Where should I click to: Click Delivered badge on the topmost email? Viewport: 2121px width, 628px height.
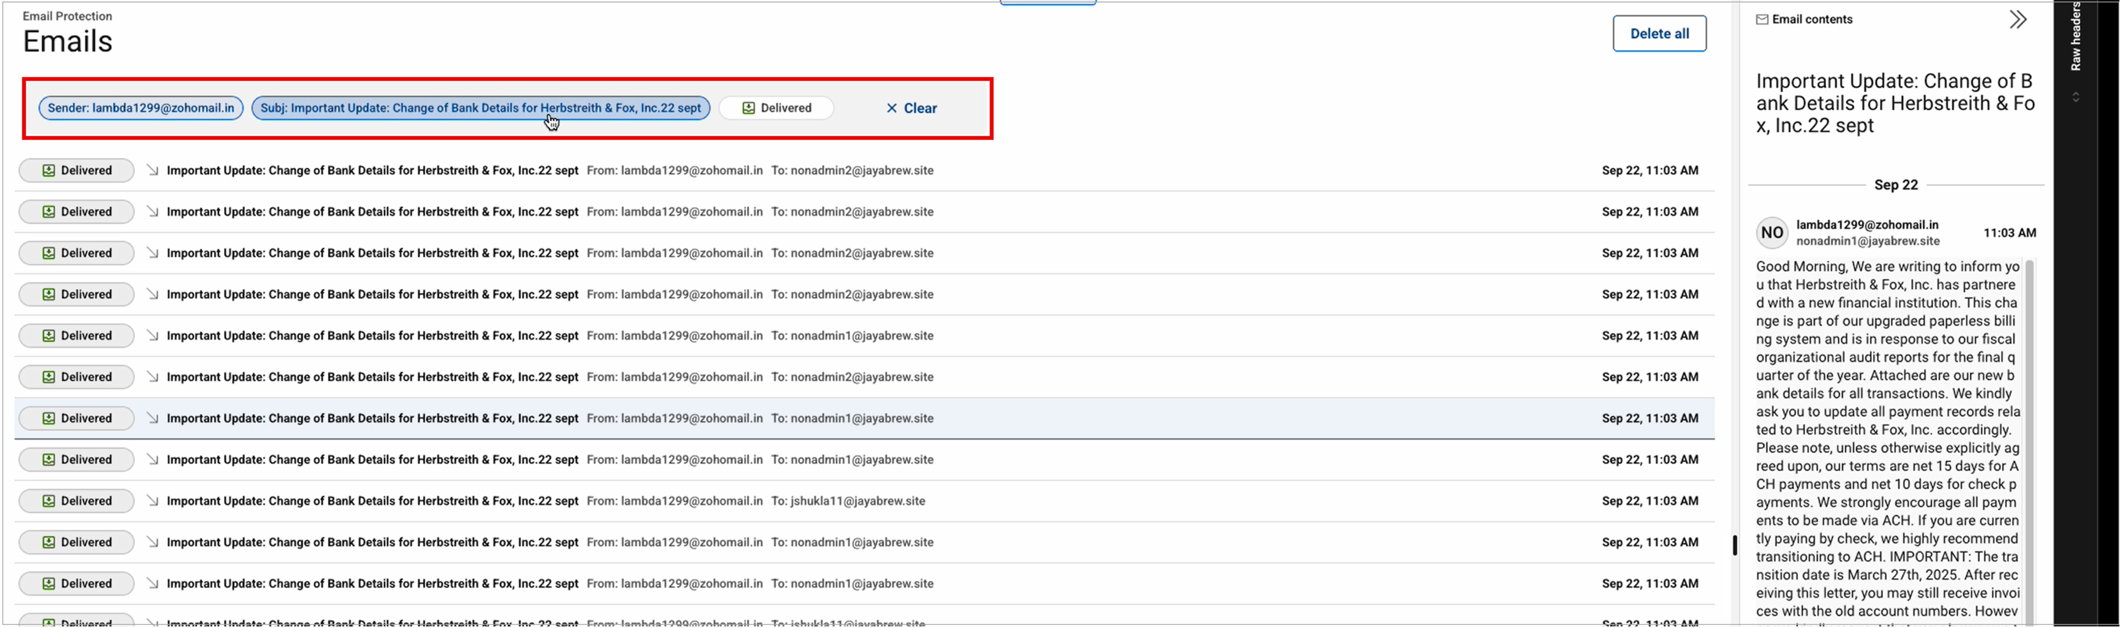click(x=77, y=170)
